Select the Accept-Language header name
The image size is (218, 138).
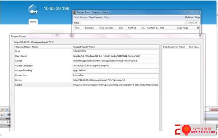[24, 66]
